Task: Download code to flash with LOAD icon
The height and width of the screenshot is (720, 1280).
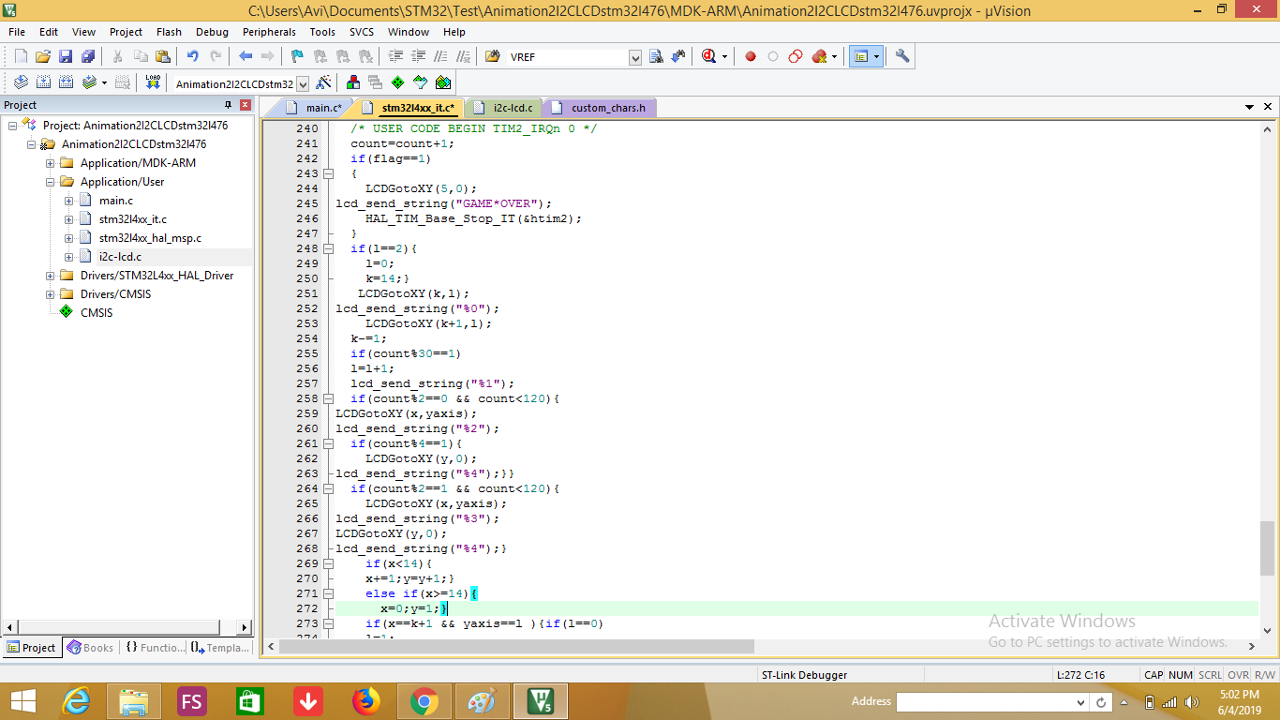Action: pos(153,82)
